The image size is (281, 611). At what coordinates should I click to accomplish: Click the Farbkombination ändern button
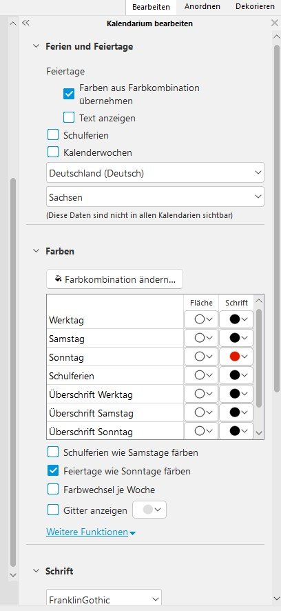(x=114, y=279)
